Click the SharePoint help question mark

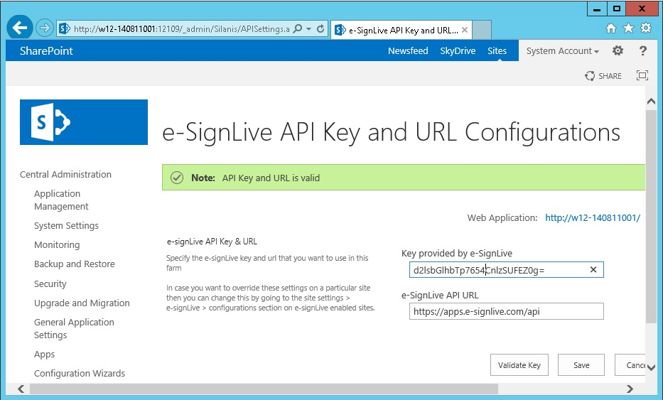click(x=643, y=51)
